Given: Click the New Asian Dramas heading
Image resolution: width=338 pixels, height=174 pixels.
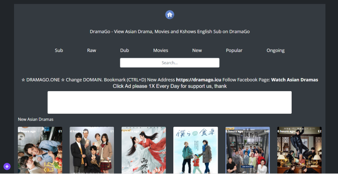Looking at the screenshot, I should point(36,119).
